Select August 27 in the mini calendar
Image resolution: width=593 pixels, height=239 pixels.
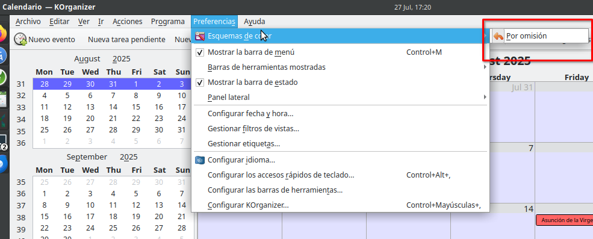90,129
